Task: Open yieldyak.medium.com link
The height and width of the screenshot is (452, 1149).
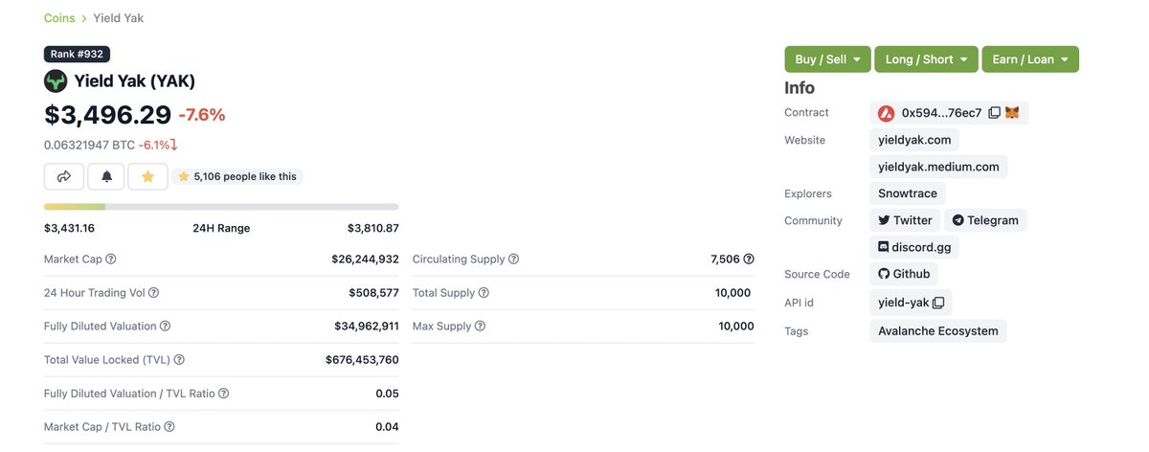Action: pos(938,167)
